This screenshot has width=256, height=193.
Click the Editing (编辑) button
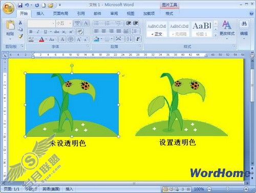tap(244, 30)
